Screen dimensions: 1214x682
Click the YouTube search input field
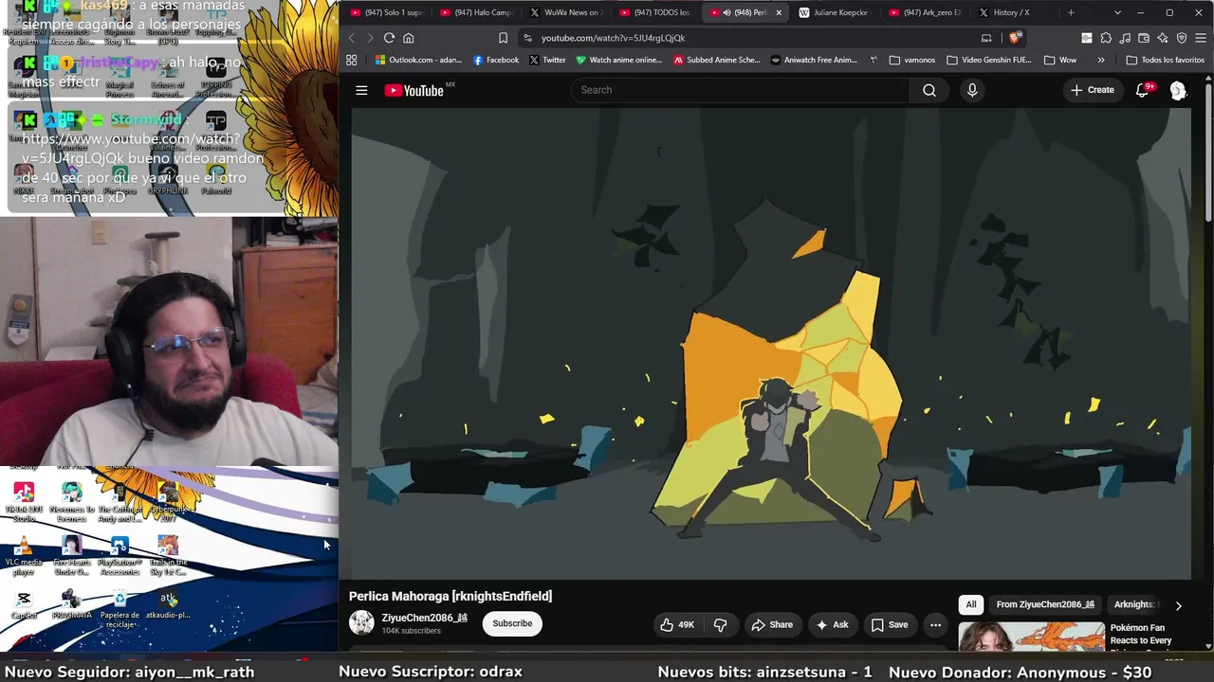point(740,90)
